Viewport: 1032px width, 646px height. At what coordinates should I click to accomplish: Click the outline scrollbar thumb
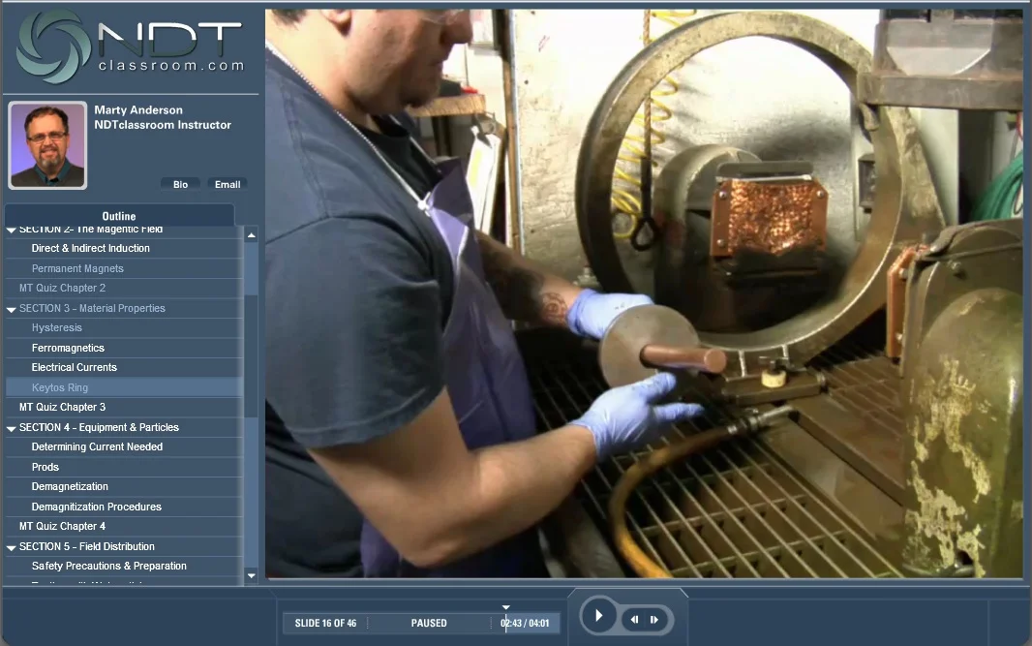tap(251, 355)
